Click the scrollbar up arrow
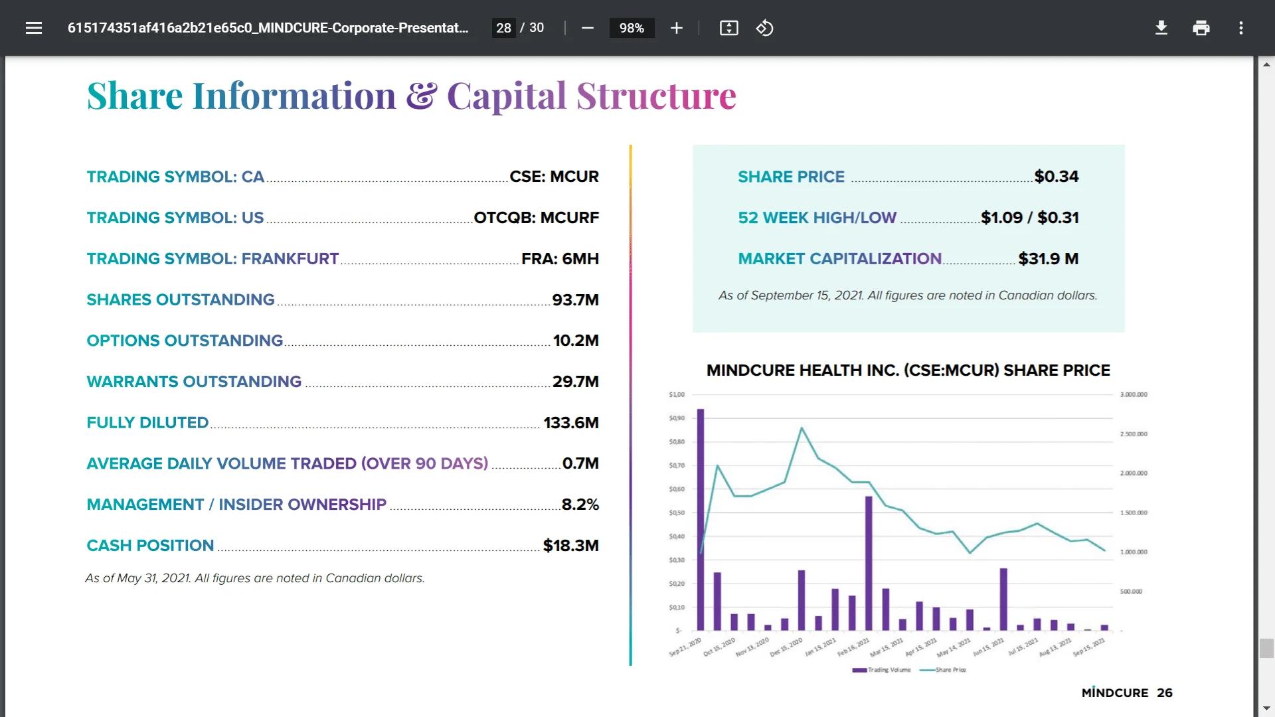The width and height of the screenshot is (1275, 717). (1266, 64)
